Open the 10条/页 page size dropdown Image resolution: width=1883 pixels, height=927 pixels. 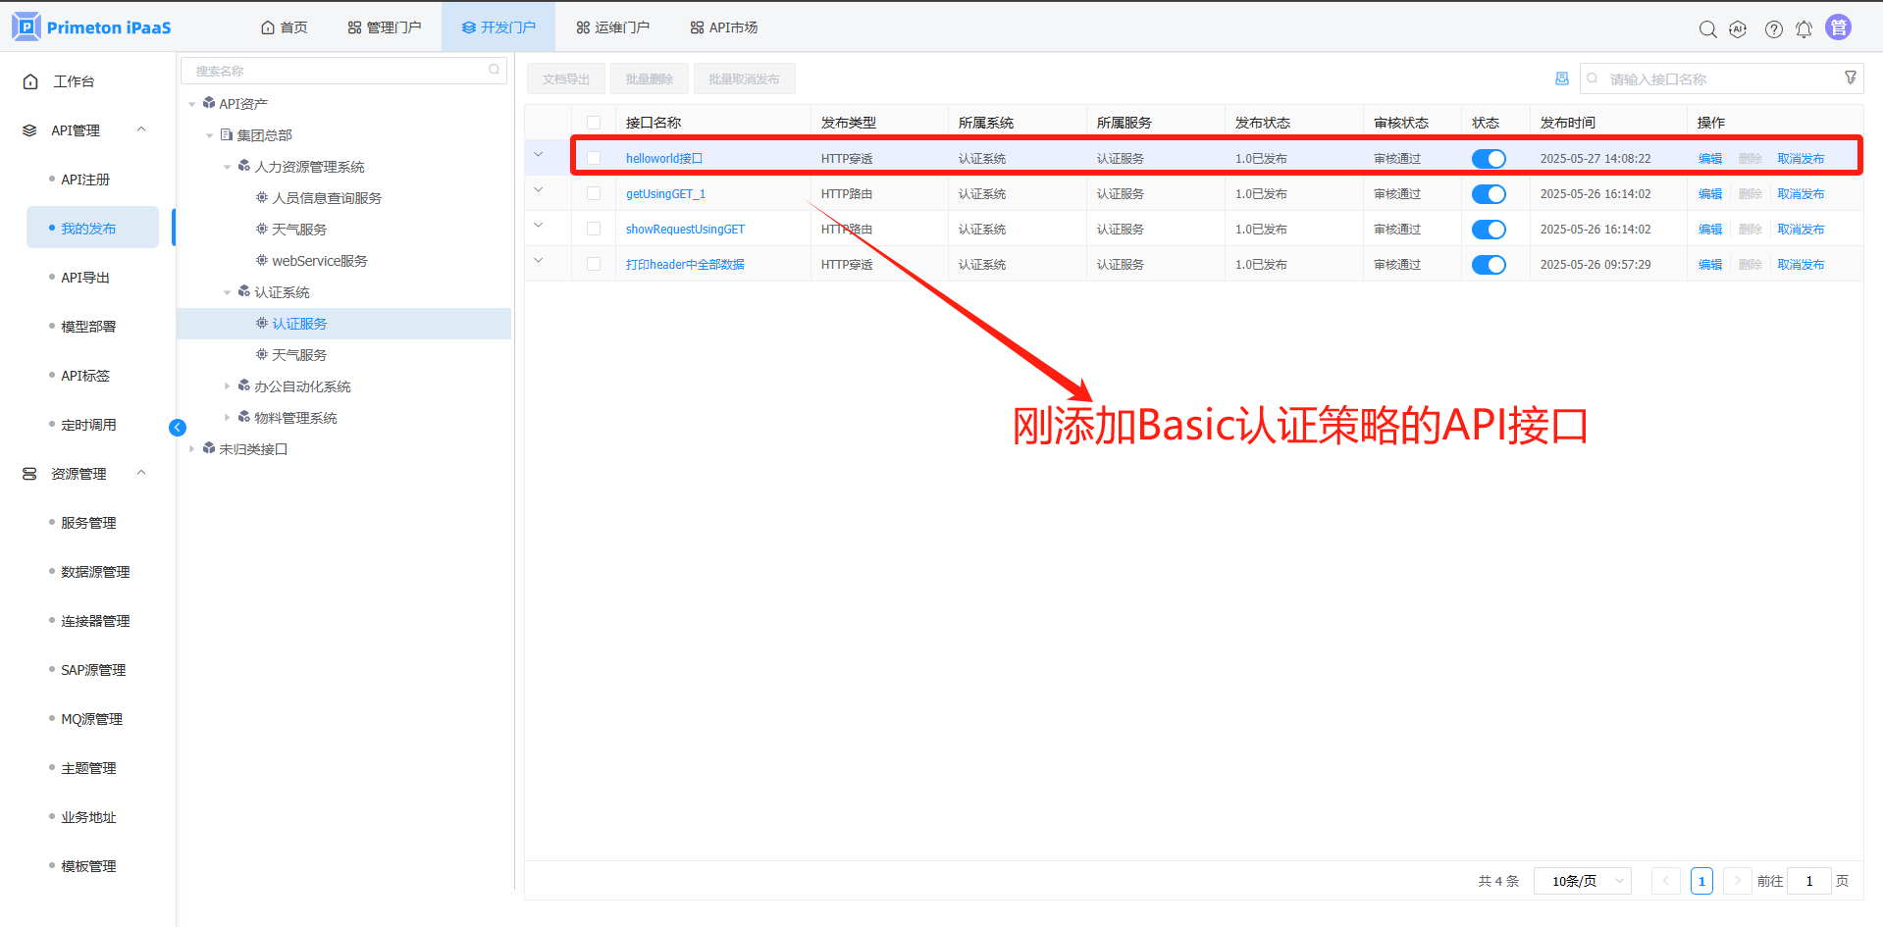(1582, 881)
